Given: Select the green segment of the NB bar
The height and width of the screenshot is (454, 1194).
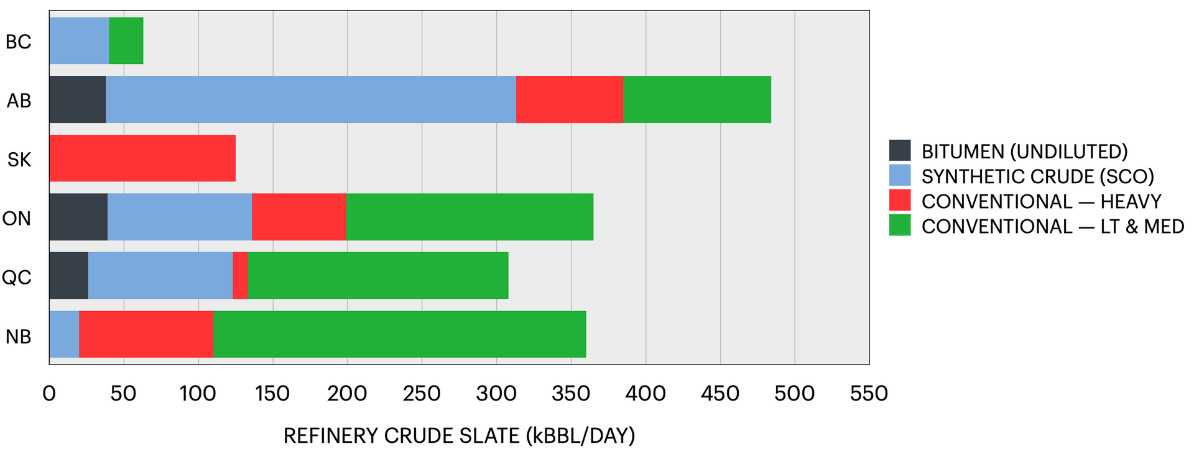Looking at the screenshot, I should point(399,335).
